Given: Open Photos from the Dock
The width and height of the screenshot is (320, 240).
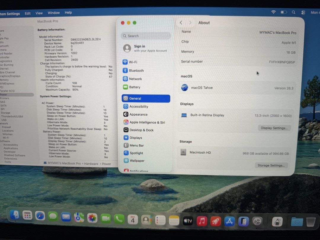Looking at the screenshot, I should 92,218.
